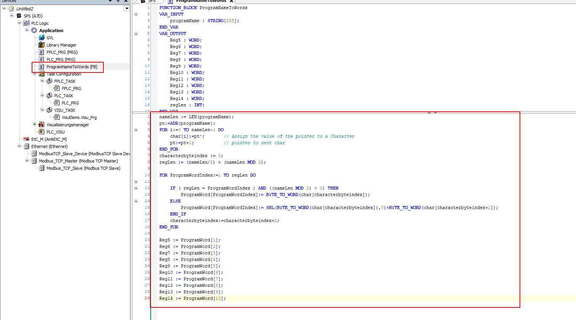Image resolution: width=576 pixels, height=320 pixels.
Task: Select PLC_PRG (PRG) document icon
Action: click(x=42, y=59)
